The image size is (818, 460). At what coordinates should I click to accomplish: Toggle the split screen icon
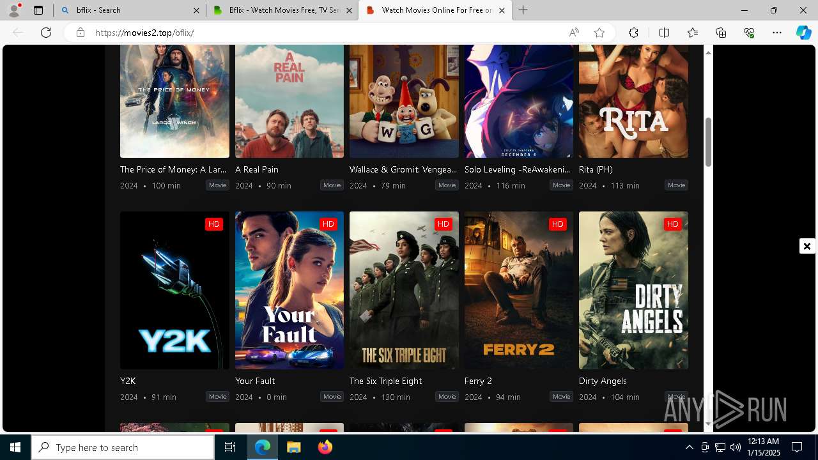click(664, 33)
